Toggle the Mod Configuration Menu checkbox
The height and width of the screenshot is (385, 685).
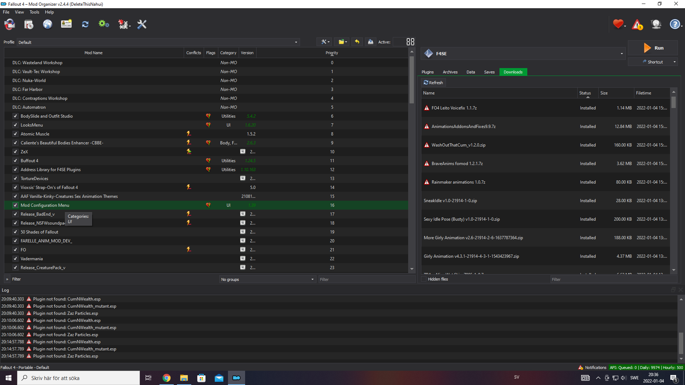(x=15, y=205)
